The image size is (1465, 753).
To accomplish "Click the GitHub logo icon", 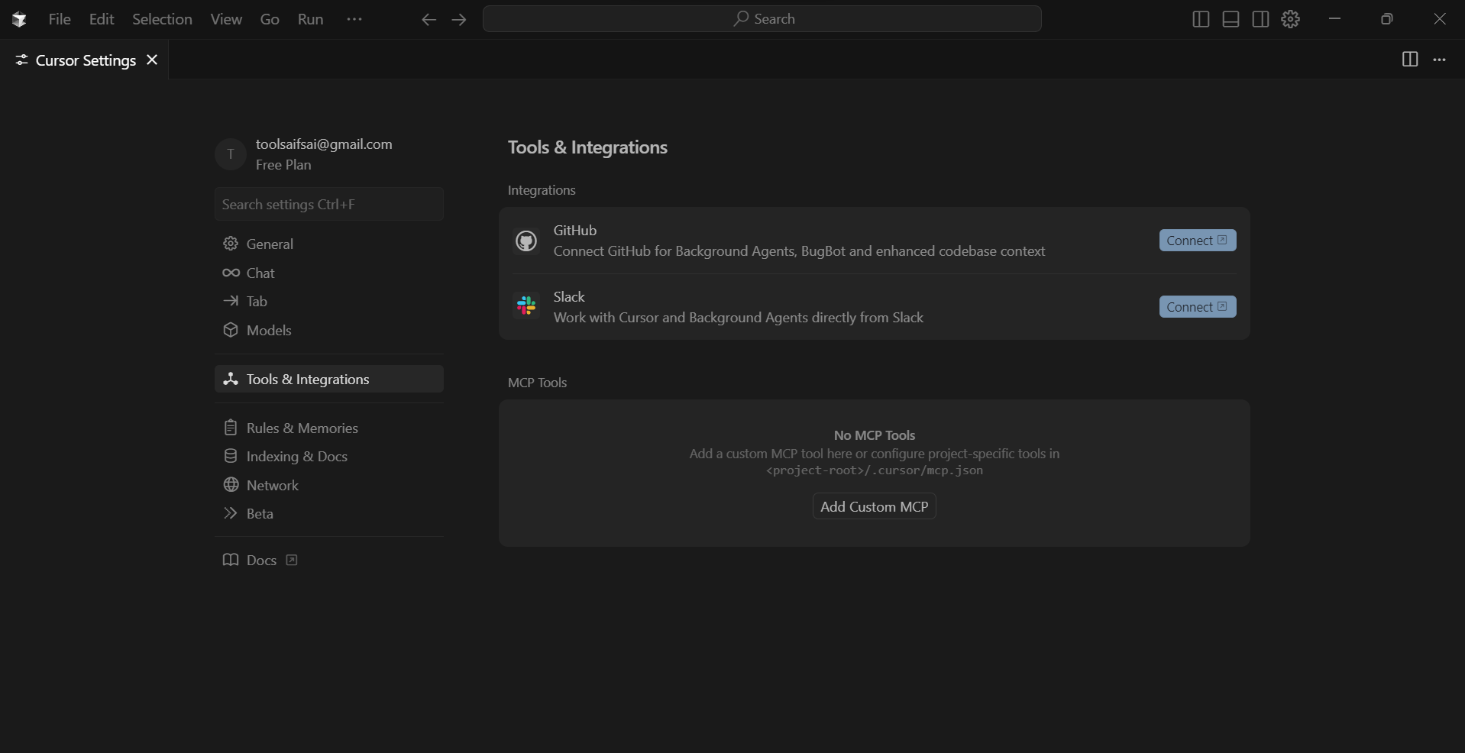I will 526,241.
